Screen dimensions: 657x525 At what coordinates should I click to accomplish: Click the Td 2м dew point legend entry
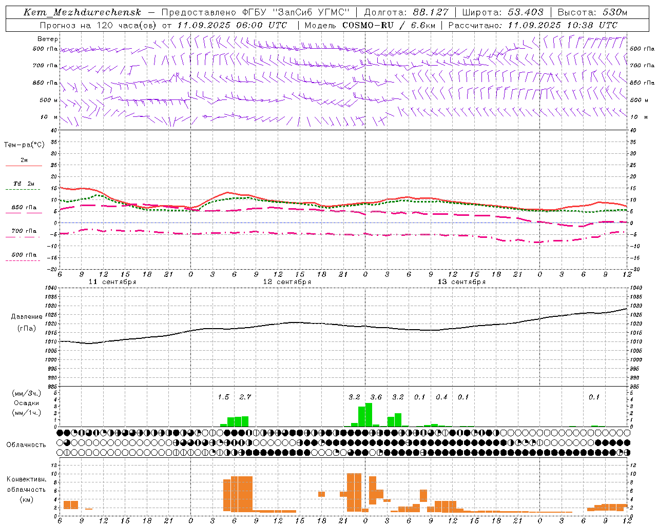(x=24, y=184)
